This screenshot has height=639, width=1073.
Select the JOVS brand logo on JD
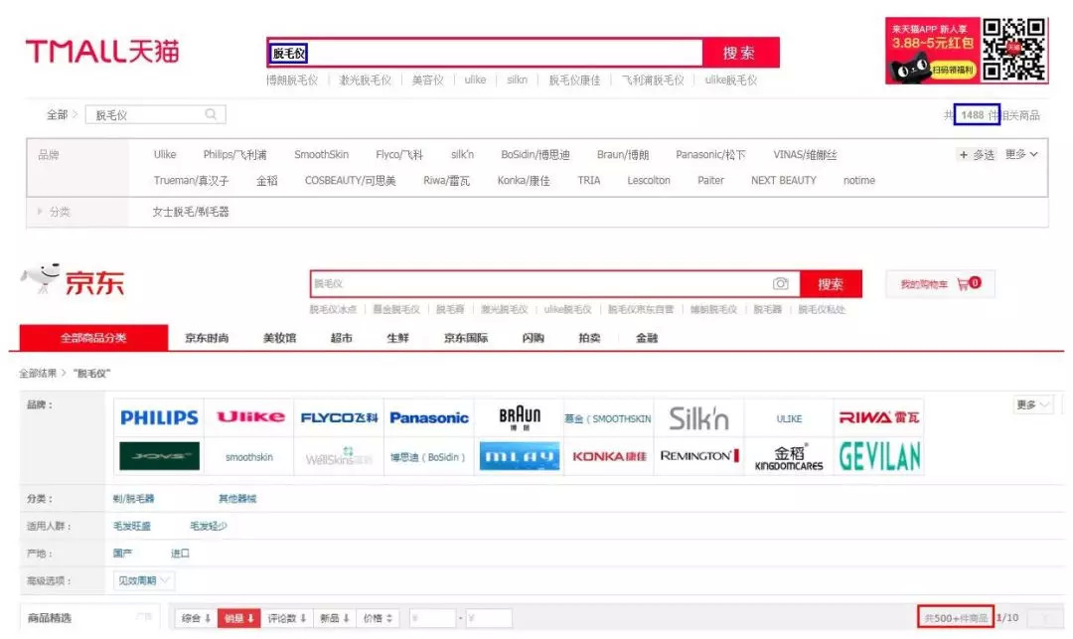click(x=159, y=456)
